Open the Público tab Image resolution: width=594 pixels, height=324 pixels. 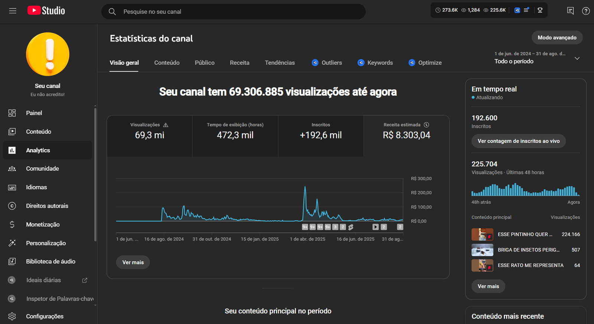[205, 63]
